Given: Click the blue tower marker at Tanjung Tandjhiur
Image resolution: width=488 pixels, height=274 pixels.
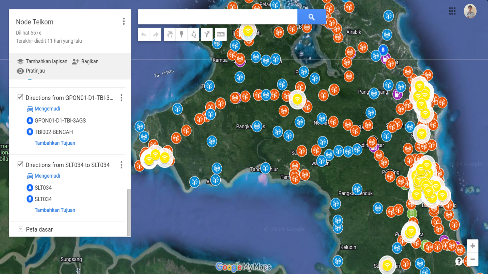Looking at the screenshot, I should pyautogui.click(x=266, y=168).
